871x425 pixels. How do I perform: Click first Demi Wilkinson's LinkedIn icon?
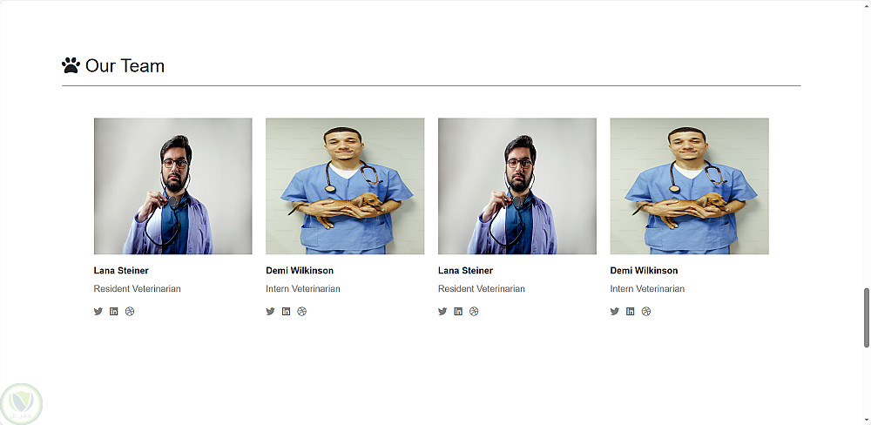click(286, 311)
